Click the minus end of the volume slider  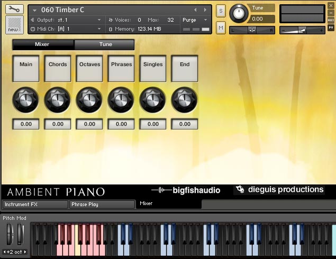(x=284, y=31)
